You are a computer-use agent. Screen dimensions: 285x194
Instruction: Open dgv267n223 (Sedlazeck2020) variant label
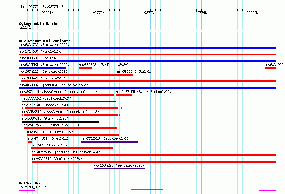click(44, 71)
